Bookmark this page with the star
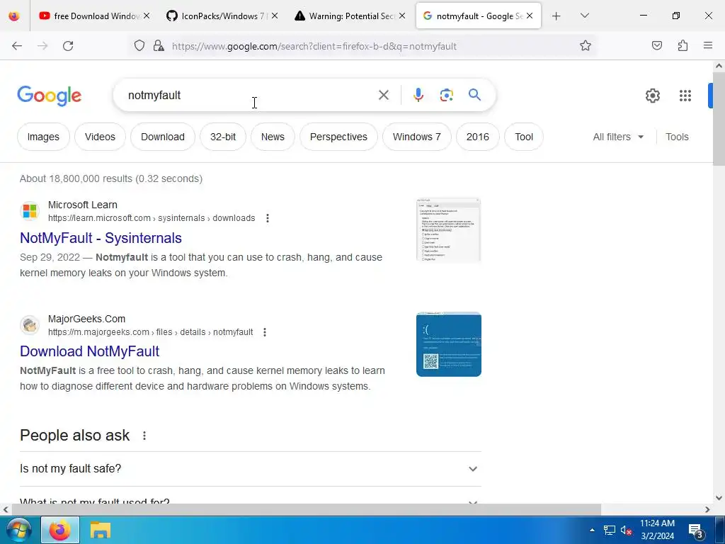The image size is (725, 544). tap(586, 45)
